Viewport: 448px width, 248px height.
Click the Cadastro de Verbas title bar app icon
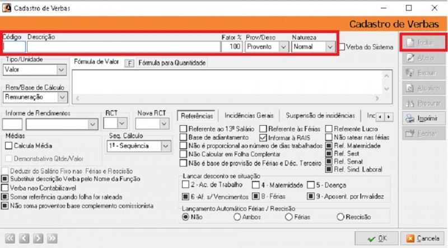click(7, 8)
